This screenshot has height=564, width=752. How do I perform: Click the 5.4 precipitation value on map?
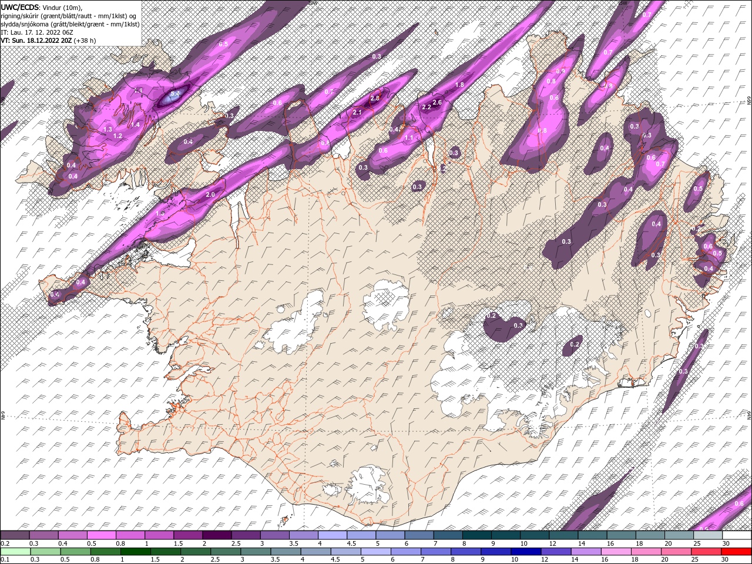pyautogui.click(x=175, y=94)
